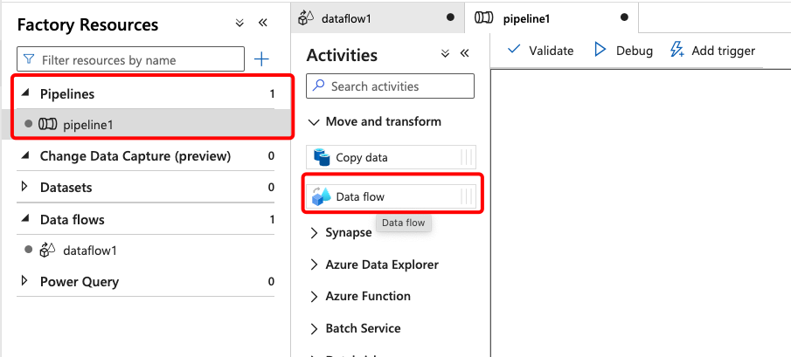This screenshot has height=357, width=791.
Task: Click the Add trigger lightning icon
Action: [x=677, y=50]
